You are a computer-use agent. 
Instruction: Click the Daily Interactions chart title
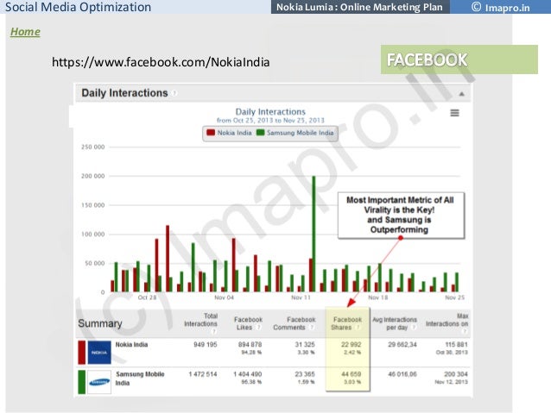[270, 112]
